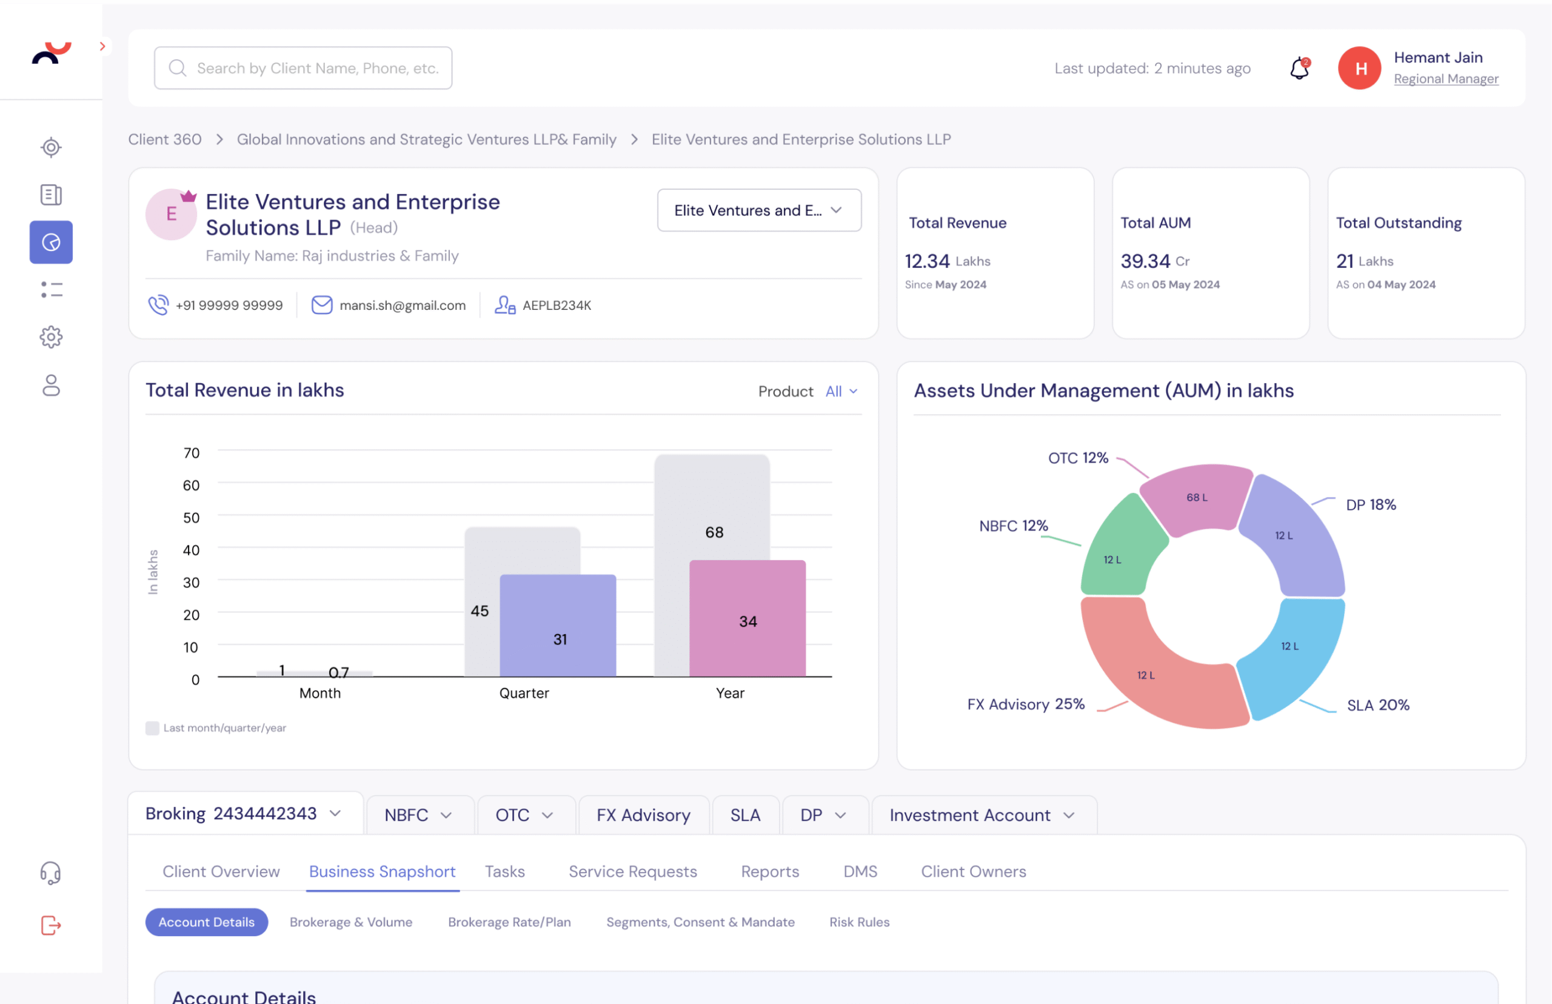Click the notification bell icon
The image size is (1552, 1004).
pos(1299,68)
